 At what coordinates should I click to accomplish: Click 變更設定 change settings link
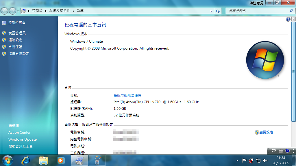pos(266,132)
